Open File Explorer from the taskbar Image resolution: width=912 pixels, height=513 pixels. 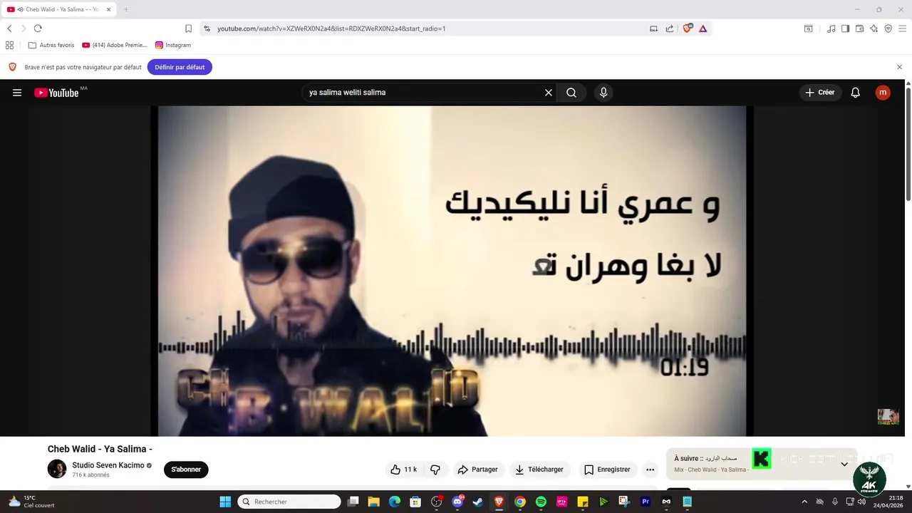[373, 502]
